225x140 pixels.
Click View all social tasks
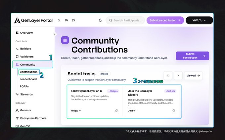pos(193,76)
